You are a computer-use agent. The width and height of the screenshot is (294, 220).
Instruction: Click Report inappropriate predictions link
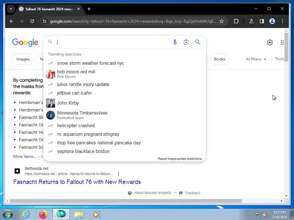(x=180, y=159)
